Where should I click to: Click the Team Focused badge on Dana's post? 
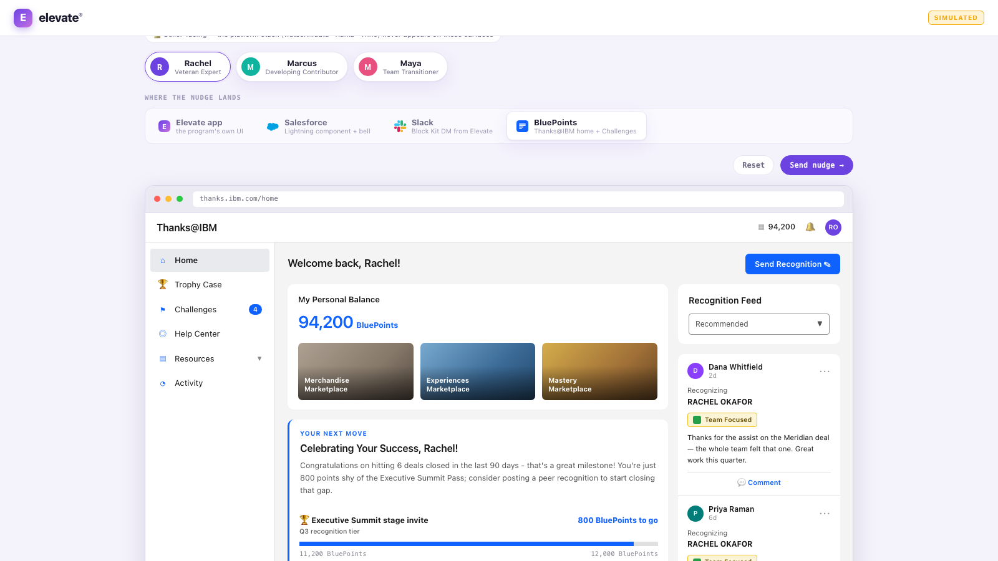722,420
